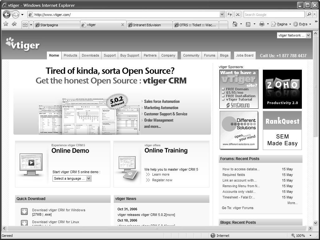Open the tab list dropdown arrow
Viewport: 320px width, 240px height.
[x=31, y=25]
